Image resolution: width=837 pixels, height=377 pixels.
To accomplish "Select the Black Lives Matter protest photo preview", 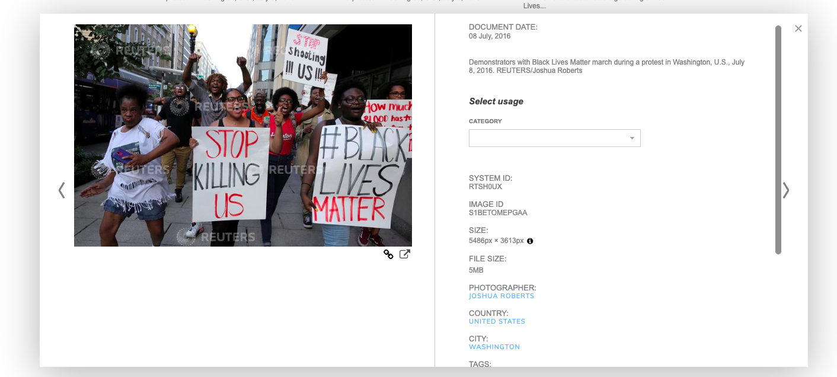I will point(243,135).
